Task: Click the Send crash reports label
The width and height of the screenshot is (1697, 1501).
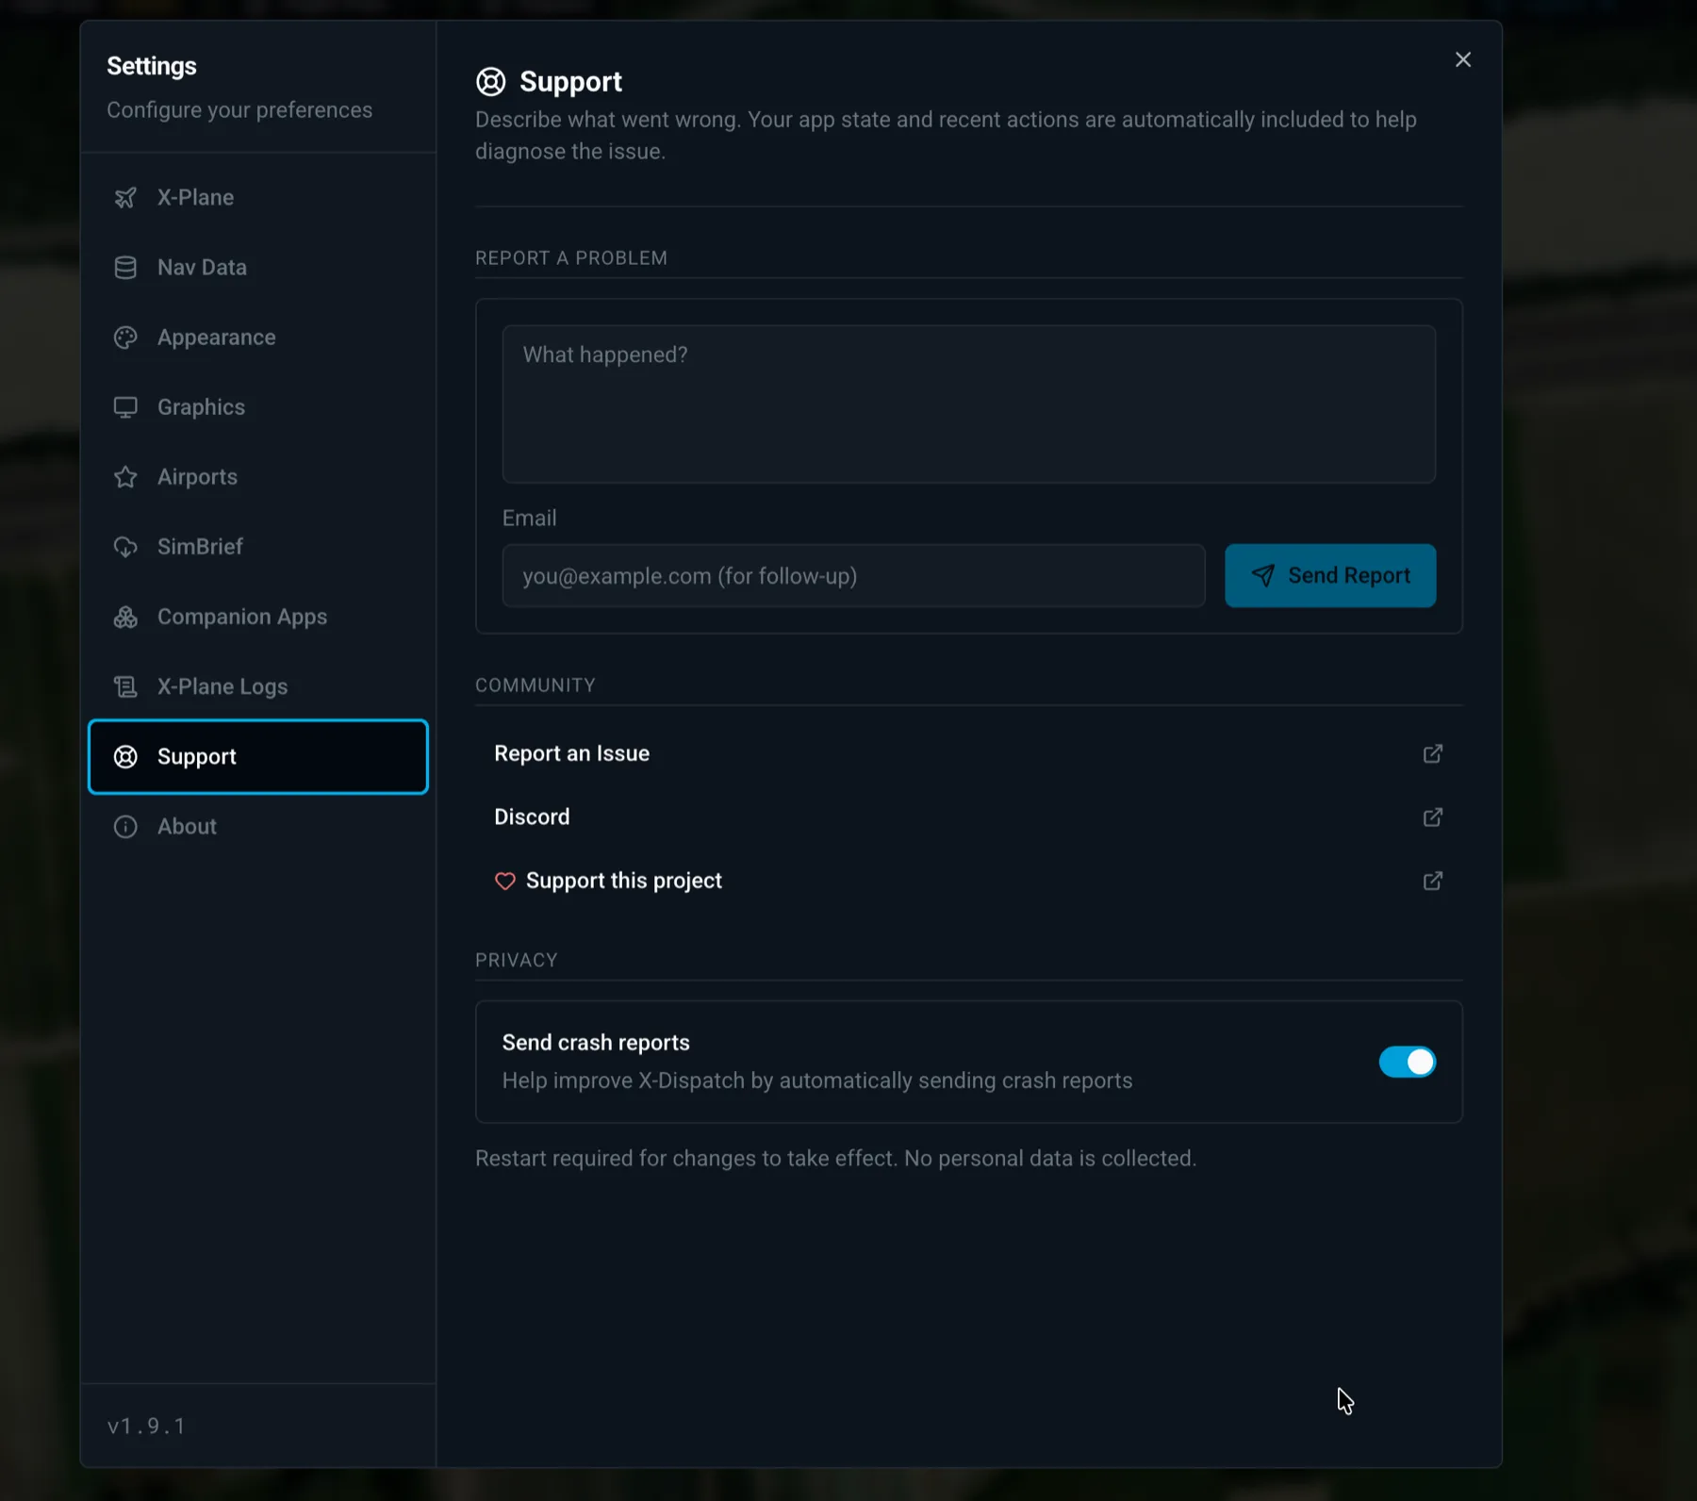Action: pyautogui.click(x=596, y=1043)
